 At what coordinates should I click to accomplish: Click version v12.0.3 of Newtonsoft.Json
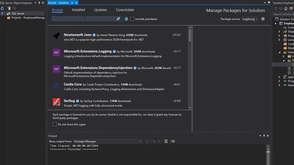point(176,35)
